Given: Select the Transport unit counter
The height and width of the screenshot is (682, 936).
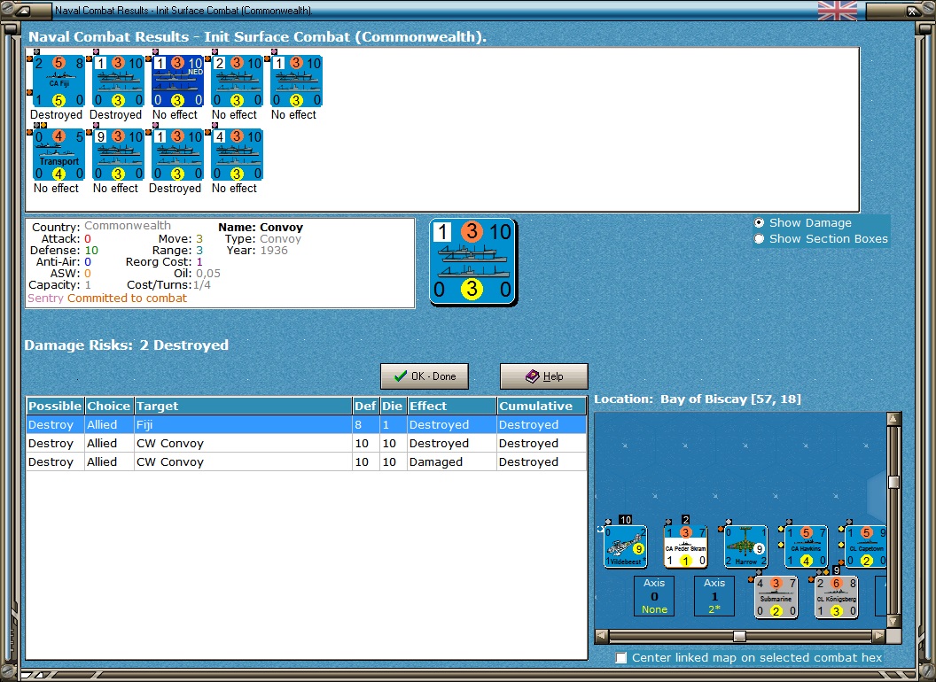Looking at the screenshot, I should click(58, 155).
